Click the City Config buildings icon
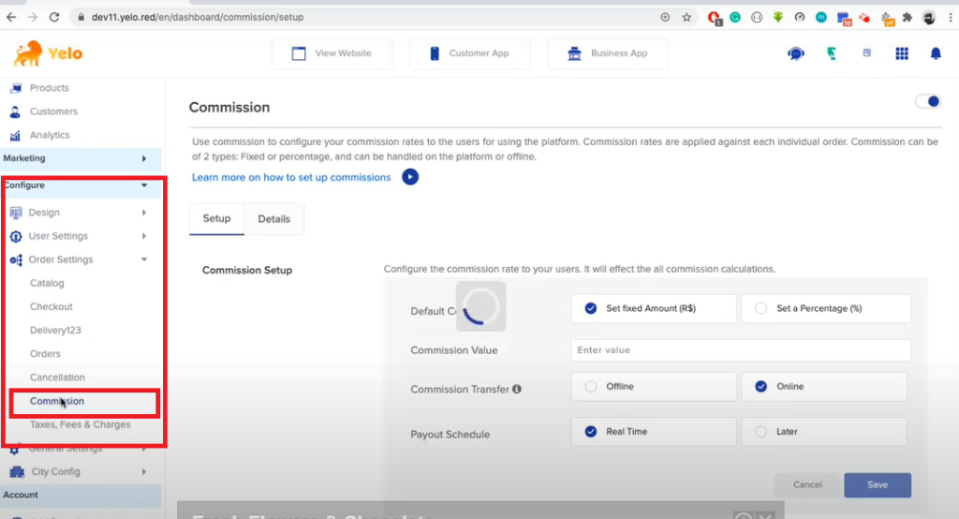959x519 pixels. click(x=17, y=472)
